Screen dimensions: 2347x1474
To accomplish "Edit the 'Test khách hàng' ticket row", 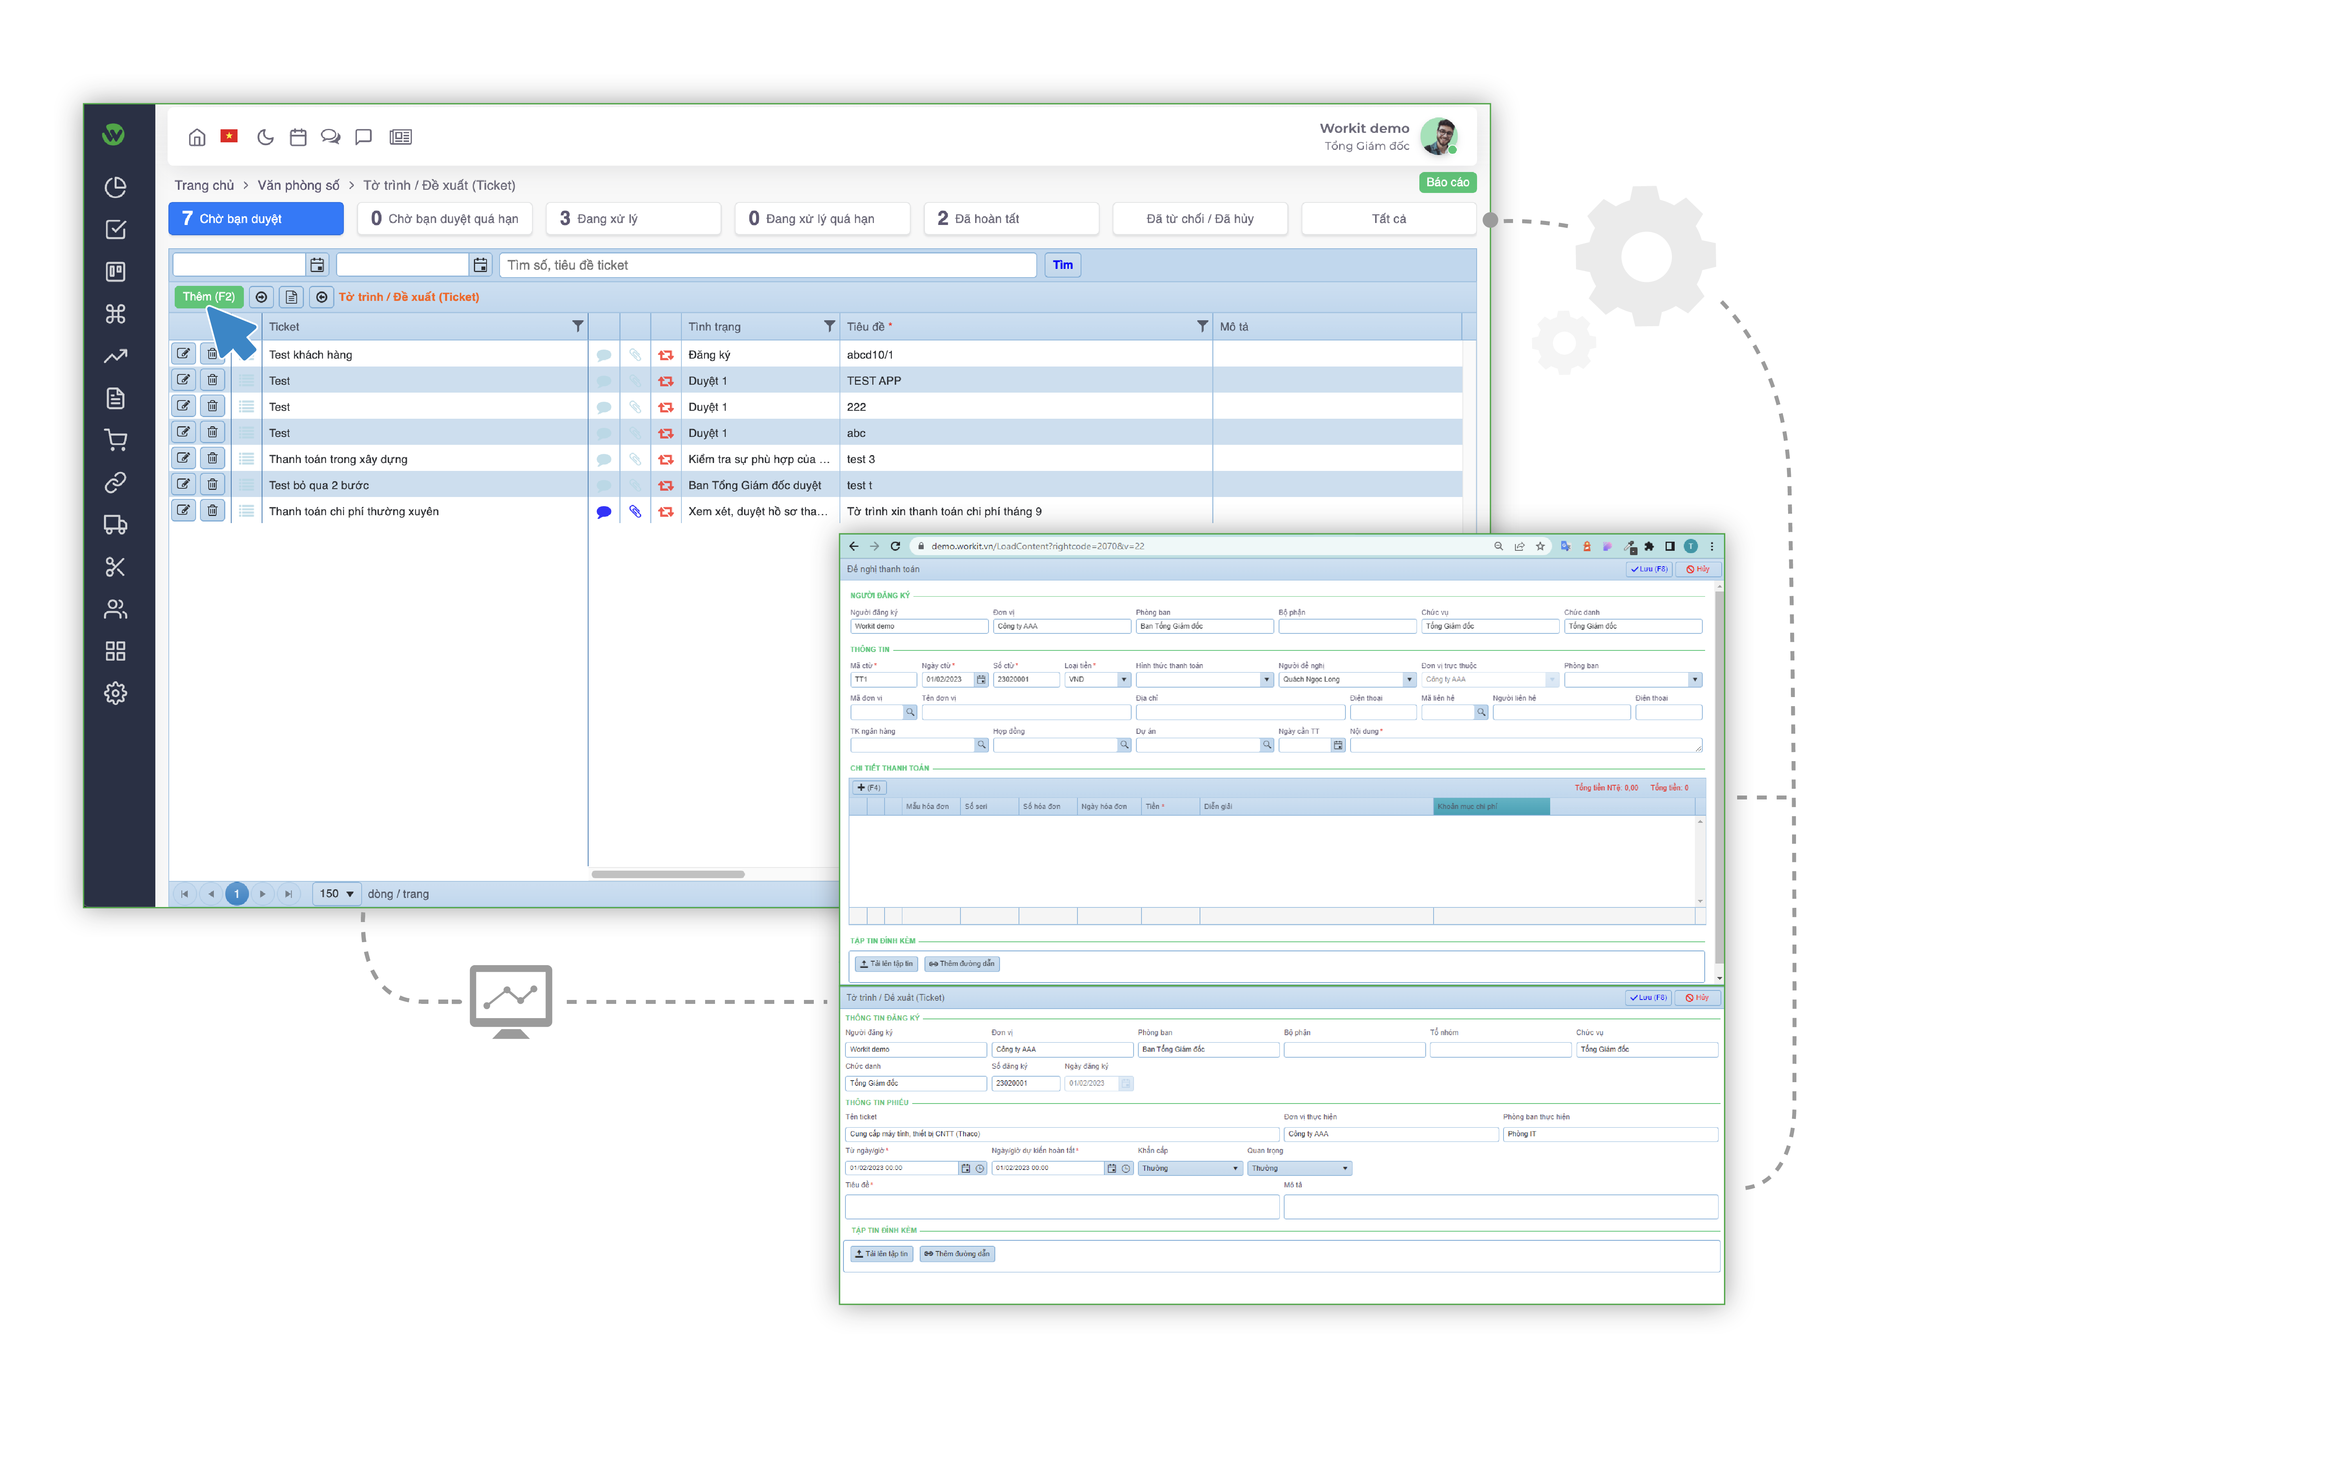I will coord(183,354).
